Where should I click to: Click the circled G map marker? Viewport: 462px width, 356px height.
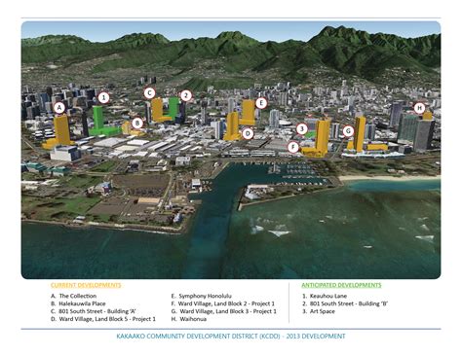(x=348, y=131)
